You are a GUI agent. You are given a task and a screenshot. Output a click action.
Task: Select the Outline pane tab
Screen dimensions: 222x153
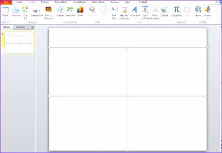click(x=20, y=27)
